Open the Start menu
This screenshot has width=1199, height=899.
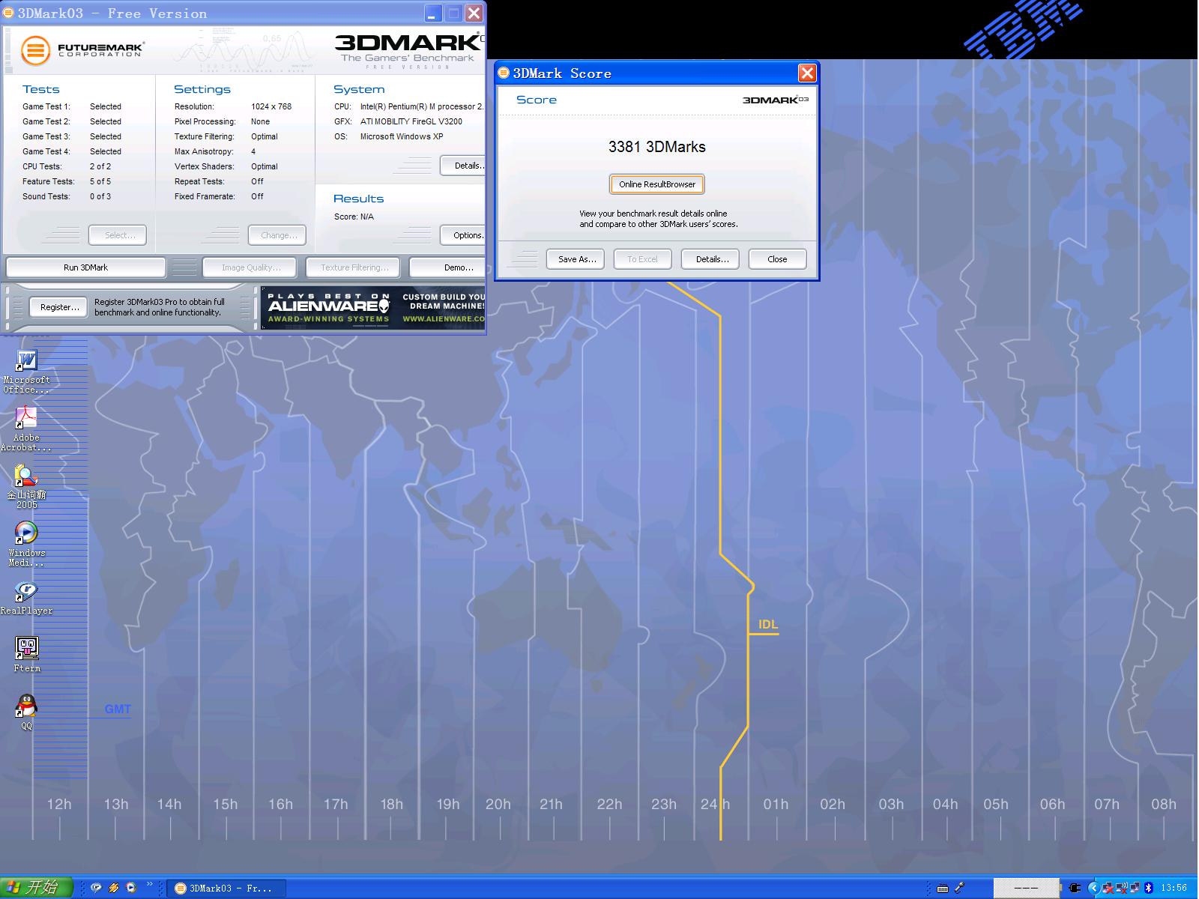[x=36, y=888]
